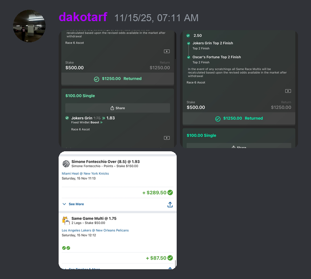The image size is (311, 279).
Task: Click the green check next to Jokers Grin 1.83
Action: (x=67, y=118)
